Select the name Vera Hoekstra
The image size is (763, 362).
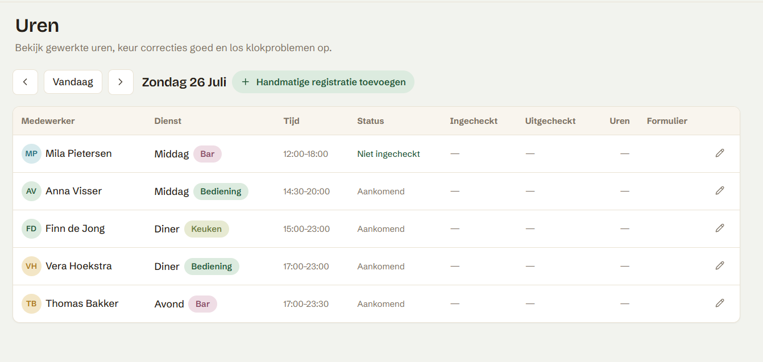click(x=78, y=266)
